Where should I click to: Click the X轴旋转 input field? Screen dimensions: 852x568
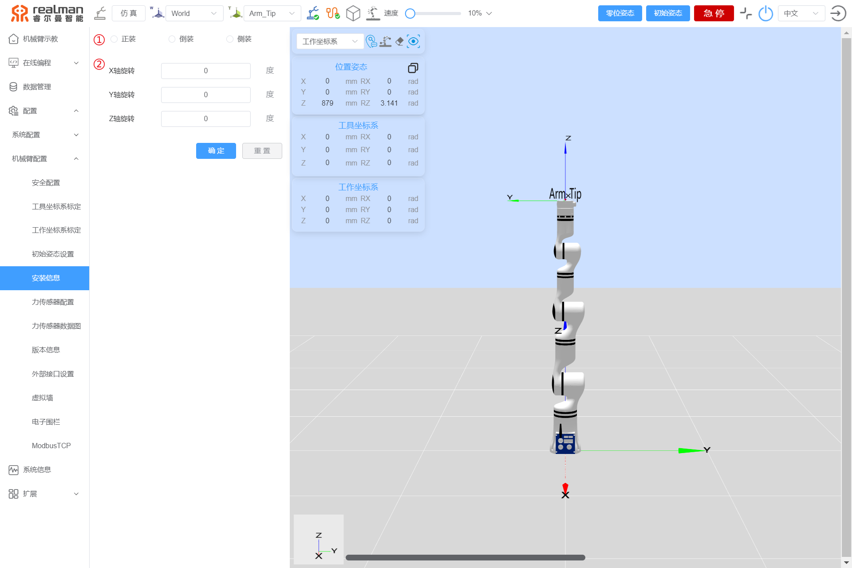(206, 71)
